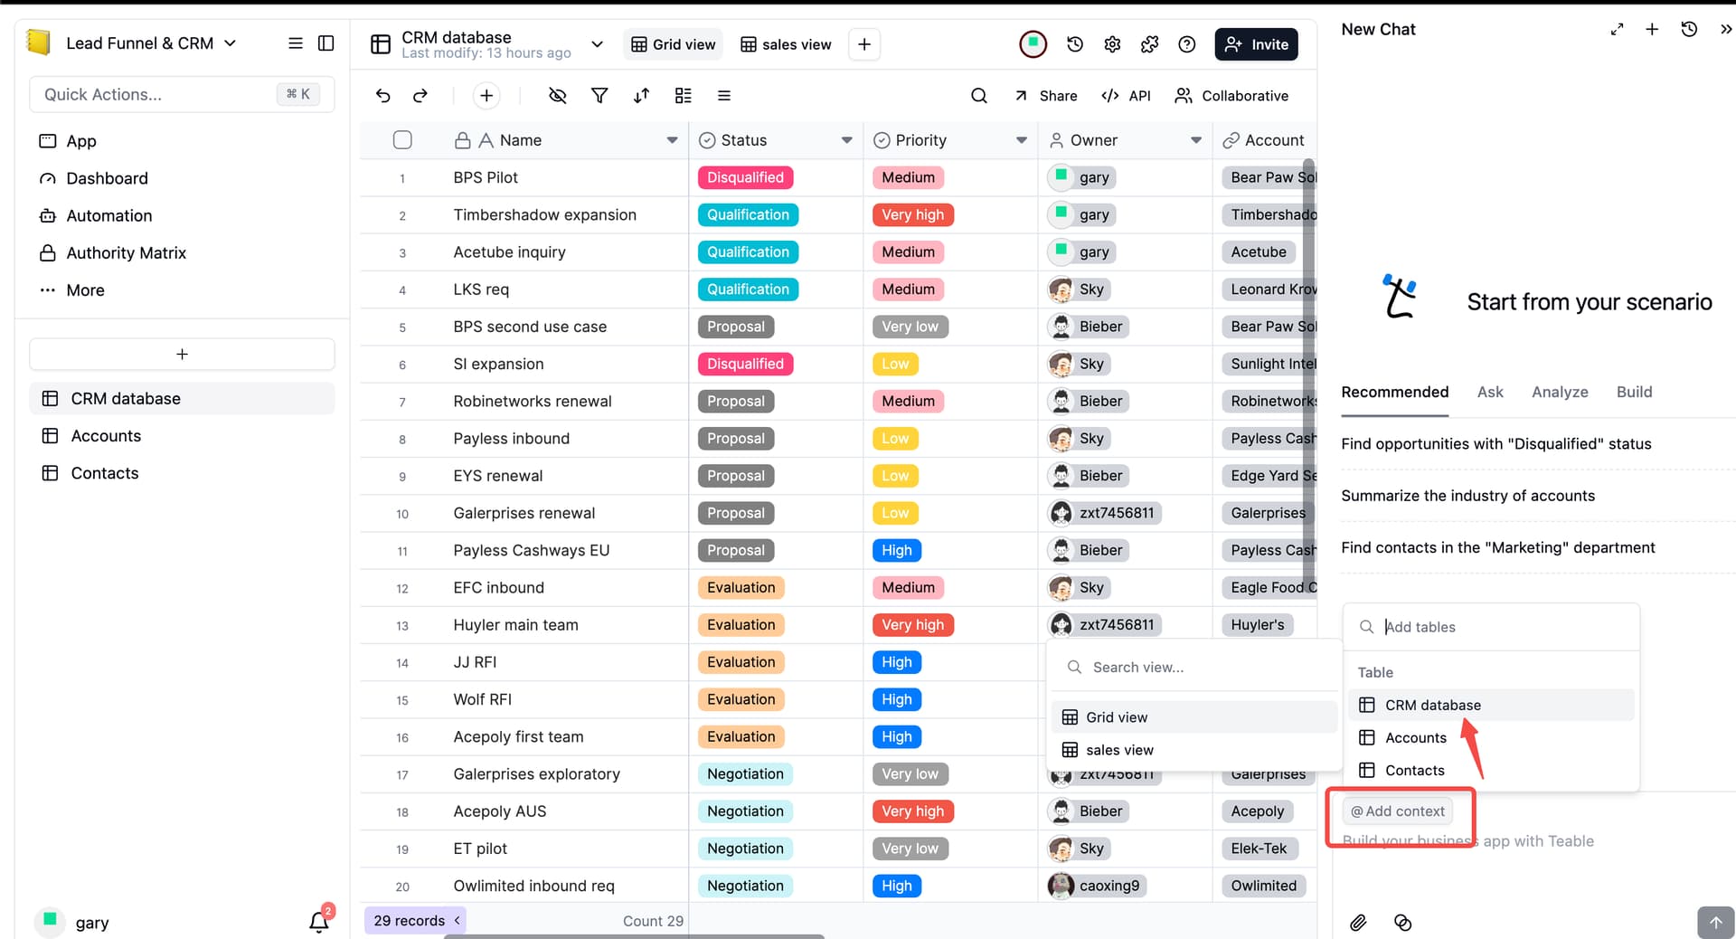1736x939 pixels.
Task: Switch to the Analyze tab
Action: point(1559,392)
